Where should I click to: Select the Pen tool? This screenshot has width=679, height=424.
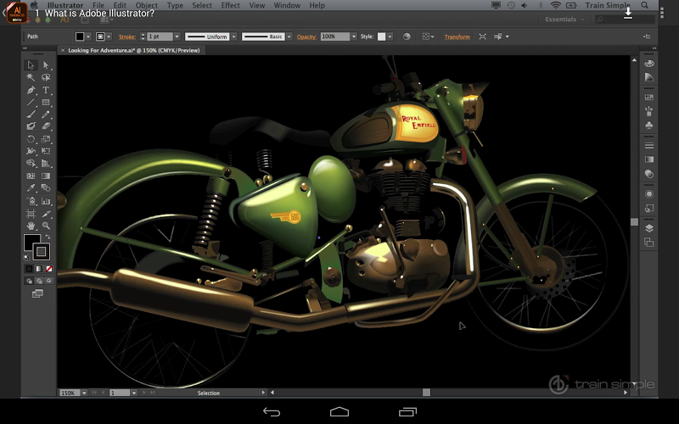tap(31, 90)
